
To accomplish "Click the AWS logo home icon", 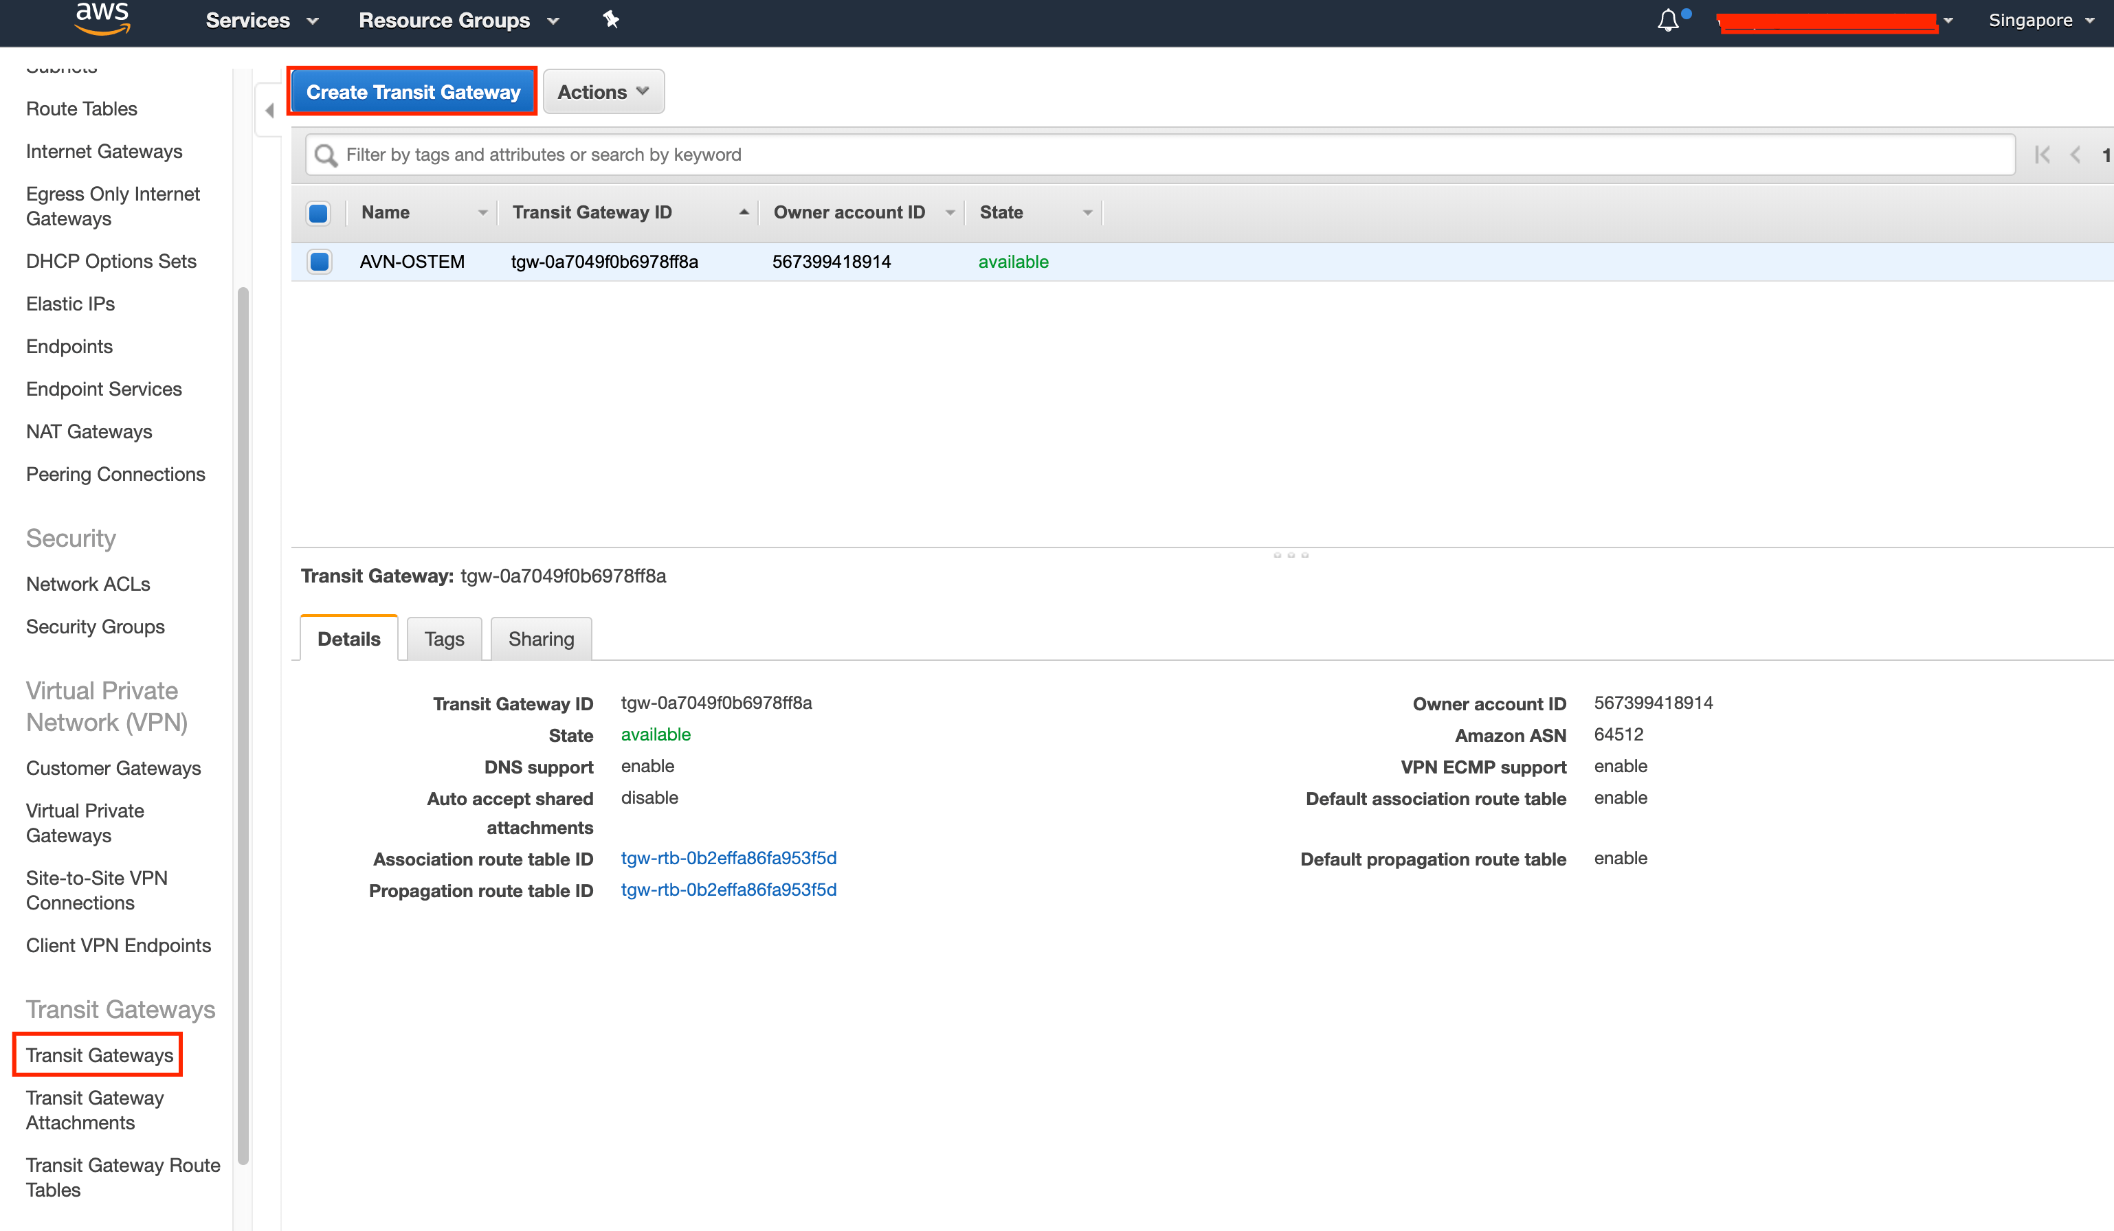I will 102,19.
